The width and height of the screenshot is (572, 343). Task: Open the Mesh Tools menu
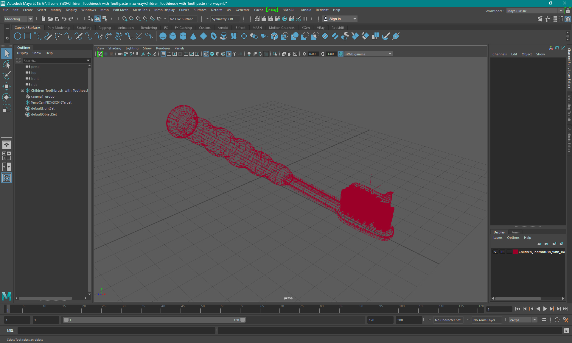pos(141,10)
